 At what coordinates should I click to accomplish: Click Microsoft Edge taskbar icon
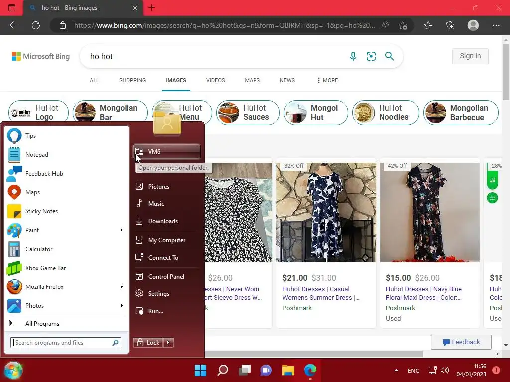click(310, 370)
